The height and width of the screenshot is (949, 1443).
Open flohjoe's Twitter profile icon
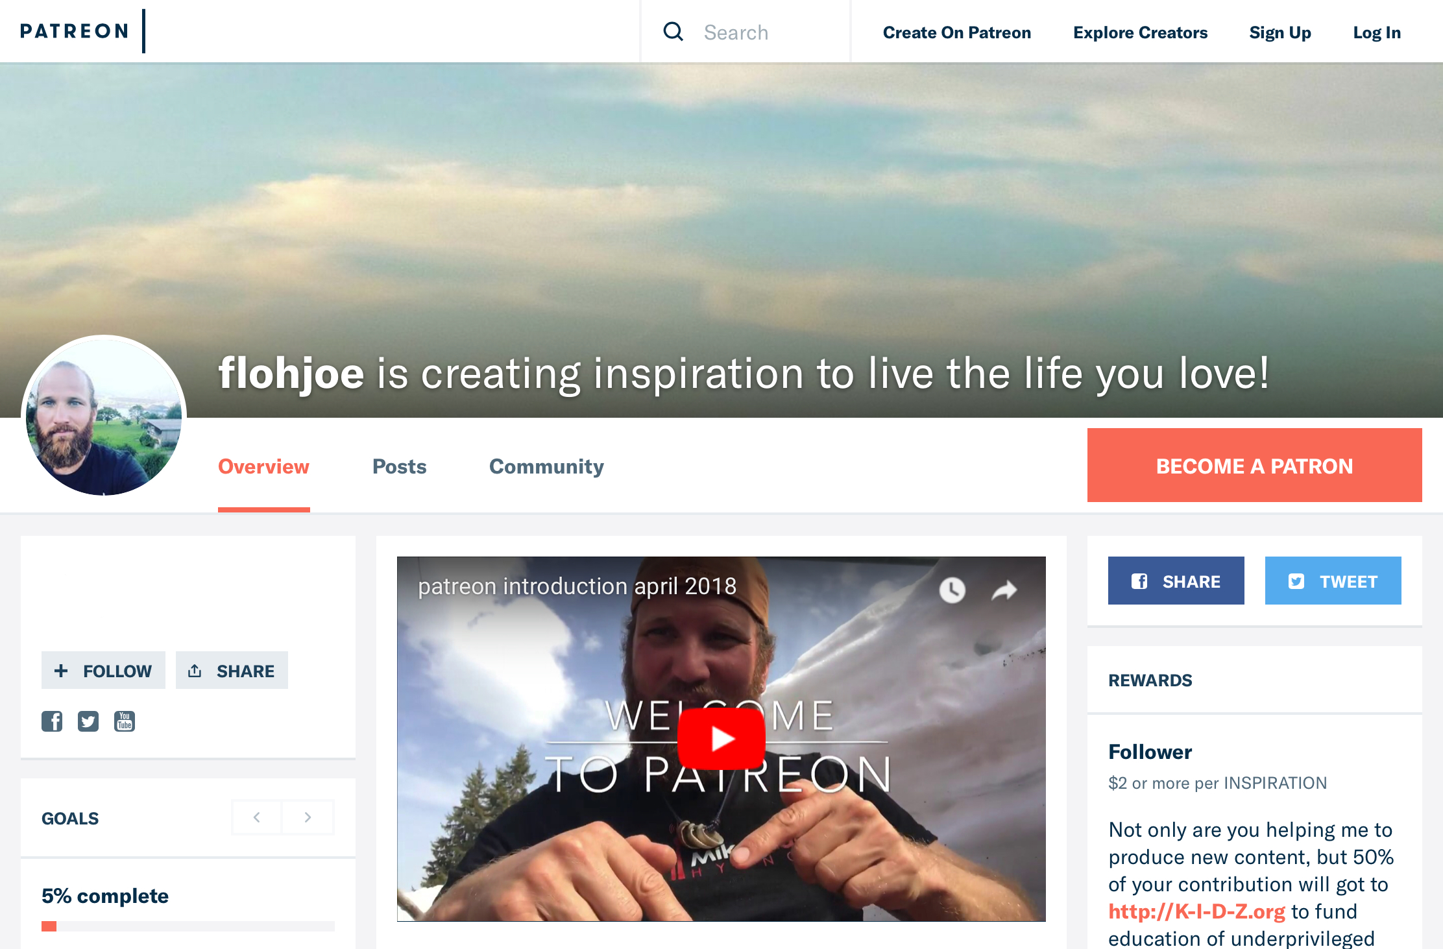88,721
